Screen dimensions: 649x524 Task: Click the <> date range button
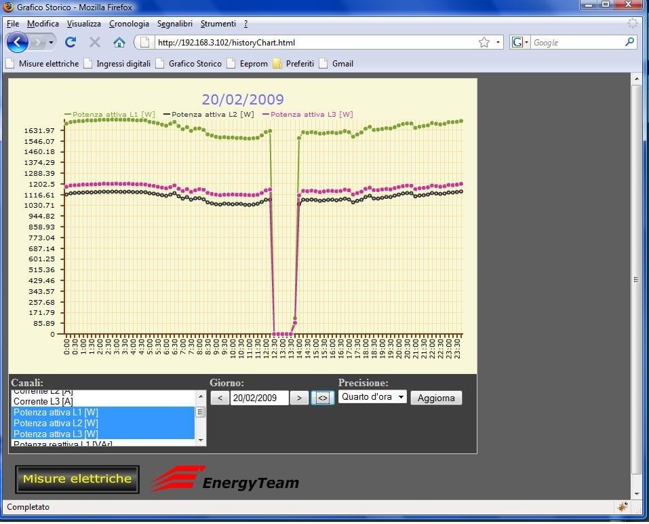click(x=323, y=398)
